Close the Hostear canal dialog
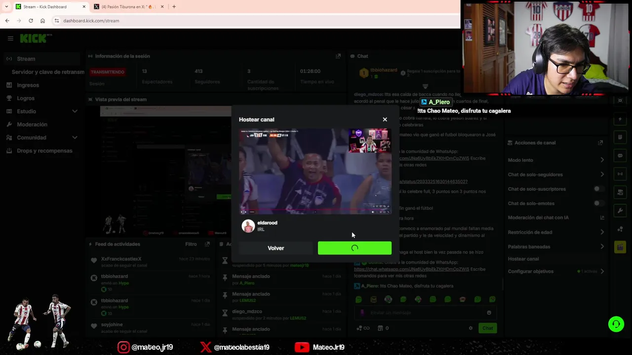This screenshot has height=355, width=632. [x=385, y=119]
